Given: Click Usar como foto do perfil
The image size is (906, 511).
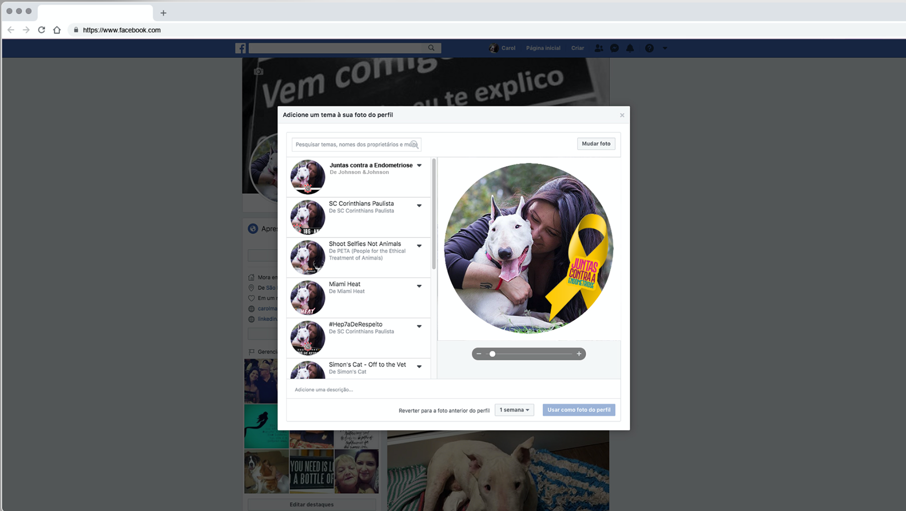Looking at the screenshot, I should [x=579, y=410].
